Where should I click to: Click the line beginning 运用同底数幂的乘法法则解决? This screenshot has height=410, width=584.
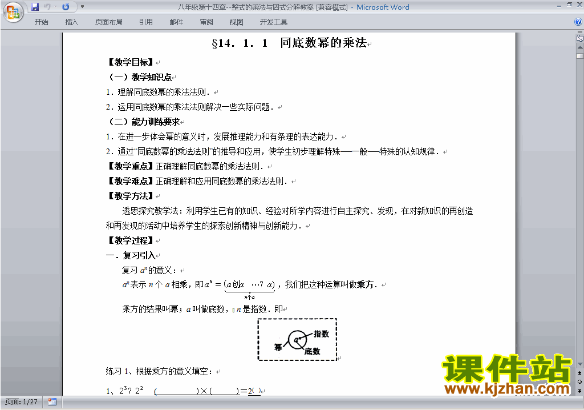(190, 107)
